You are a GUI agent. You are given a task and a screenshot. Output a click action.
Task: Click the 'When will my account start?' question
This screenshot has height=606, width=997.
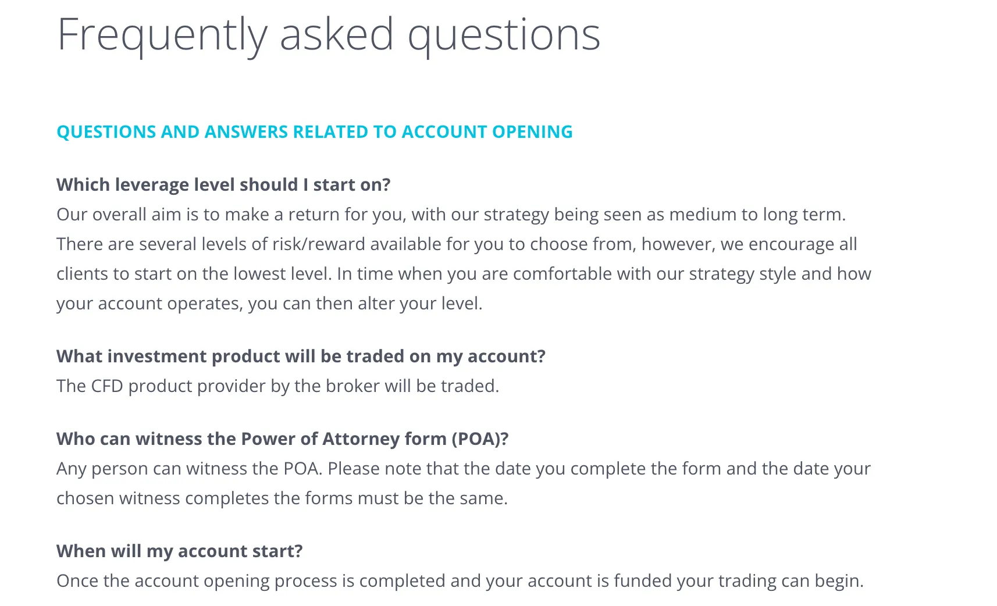[180, 551]
